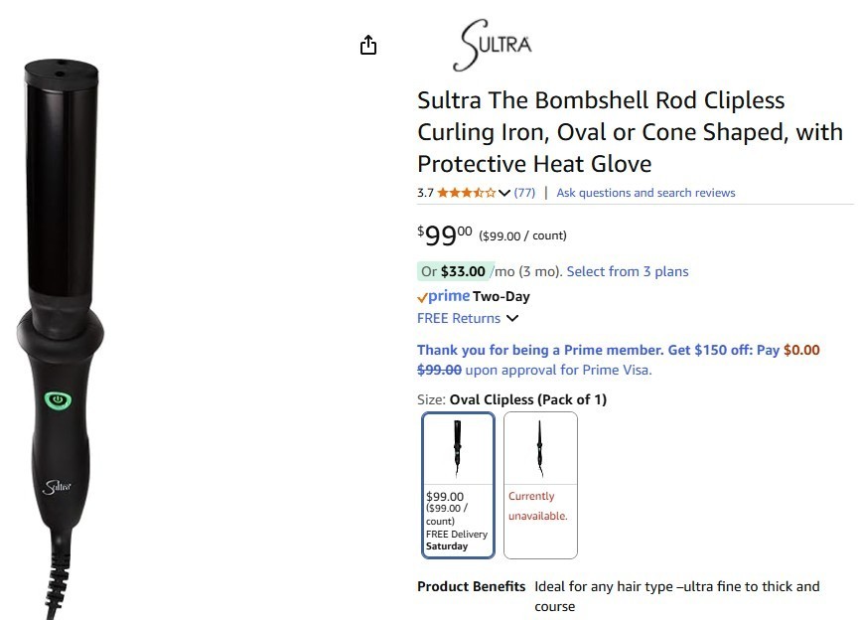
Task: Expand the FREE Returns dropdown
Action: [512, 319]
